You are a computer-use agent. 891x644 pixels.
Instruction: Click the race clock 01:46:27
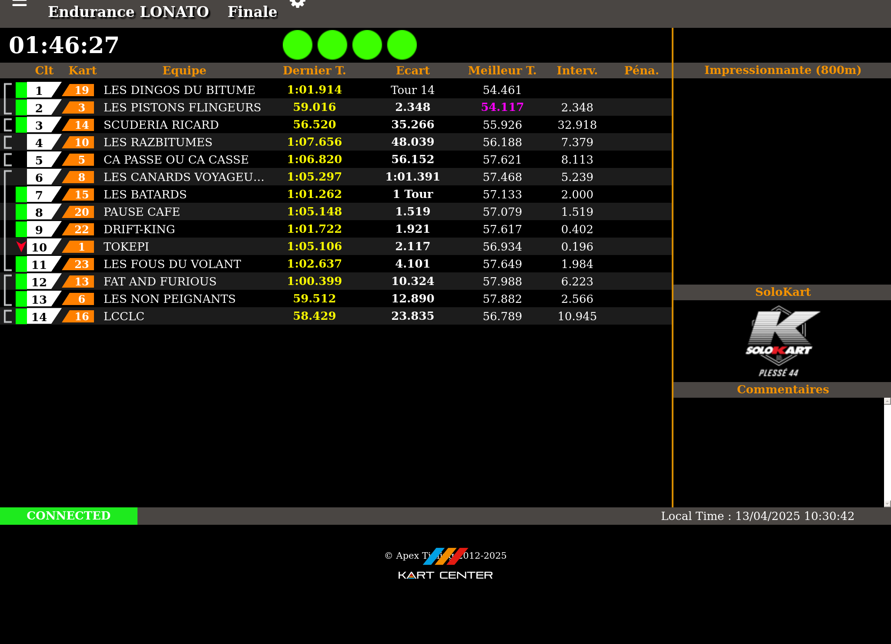(64, 45)
